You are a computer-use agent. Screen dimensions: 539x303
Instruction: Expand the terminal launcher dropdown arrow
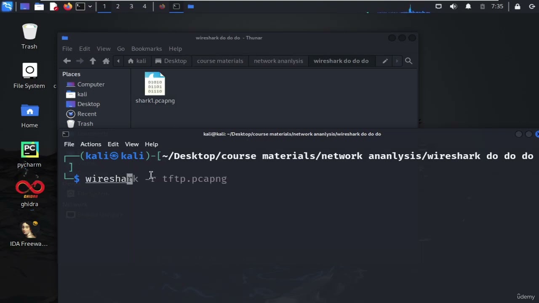tap(90, 6)
